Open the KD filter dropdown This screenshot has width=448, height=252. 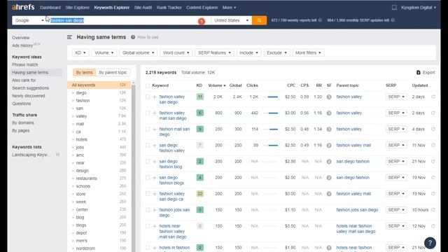(x=80, y=53)
